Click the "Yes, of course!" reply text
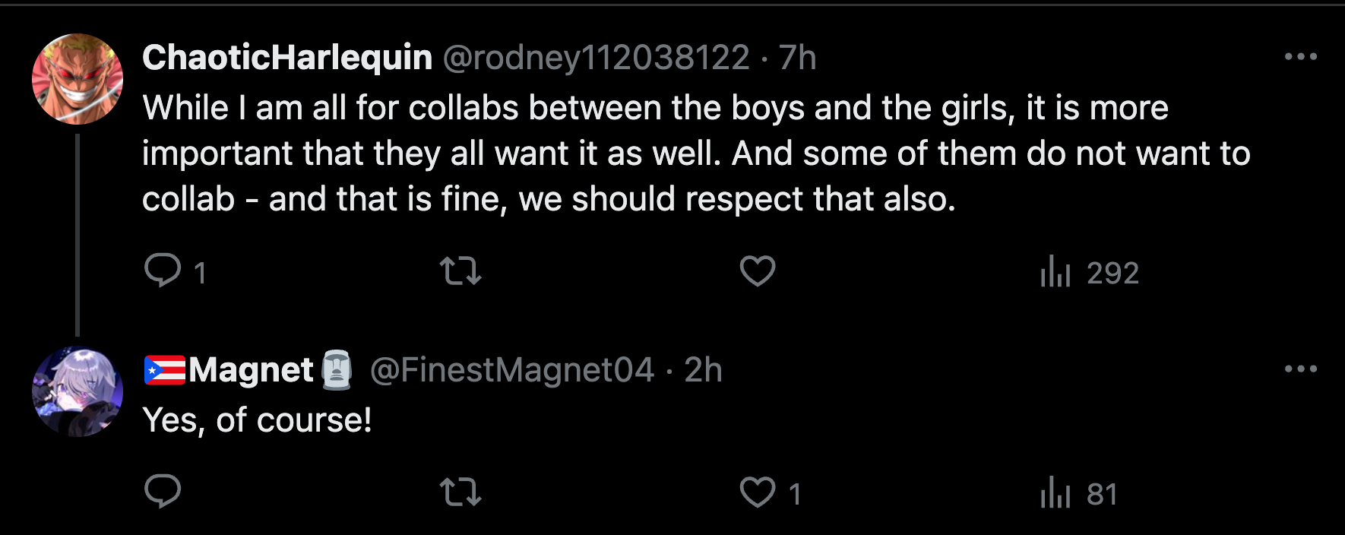The image size is (1345, 535). coord(257,420)
